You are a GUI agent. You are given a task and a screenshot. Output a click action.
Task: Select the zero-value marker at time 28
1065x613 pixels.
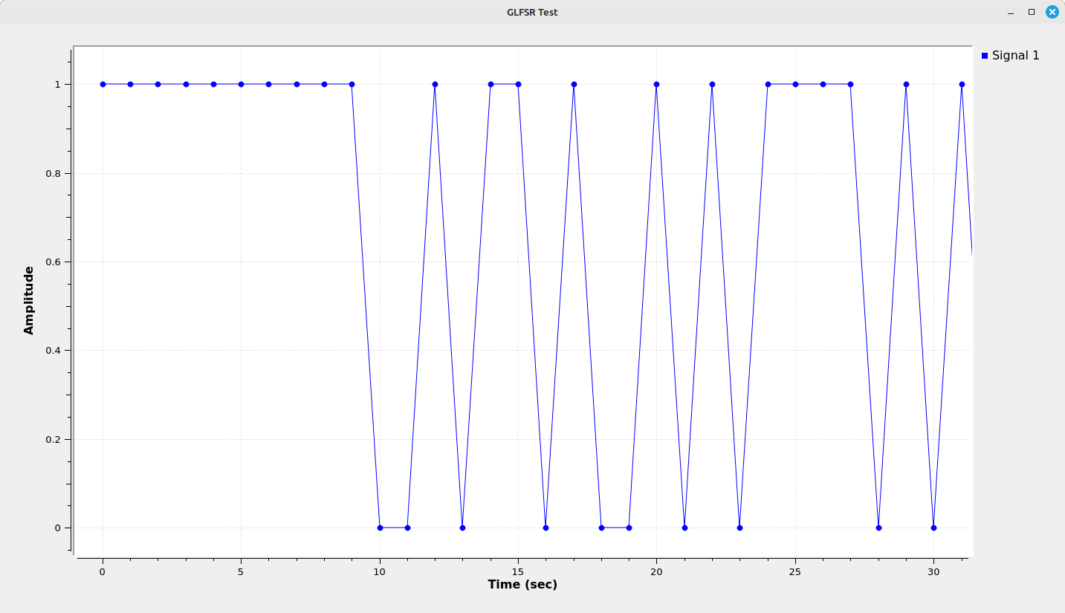[878, 528]
